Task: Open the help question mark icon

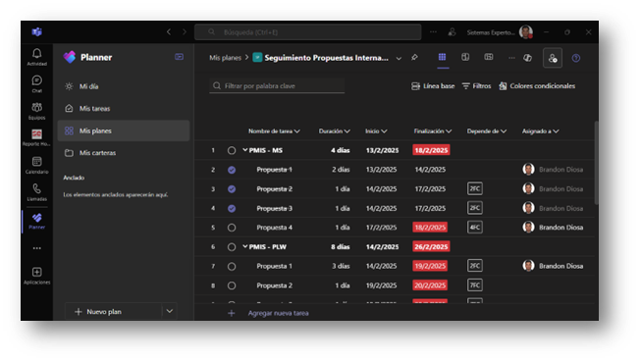Action: point(576,58)
